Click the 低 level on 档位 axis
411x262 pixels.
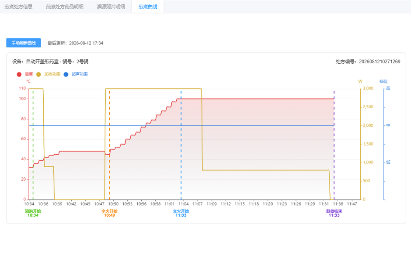coord(388,162)
